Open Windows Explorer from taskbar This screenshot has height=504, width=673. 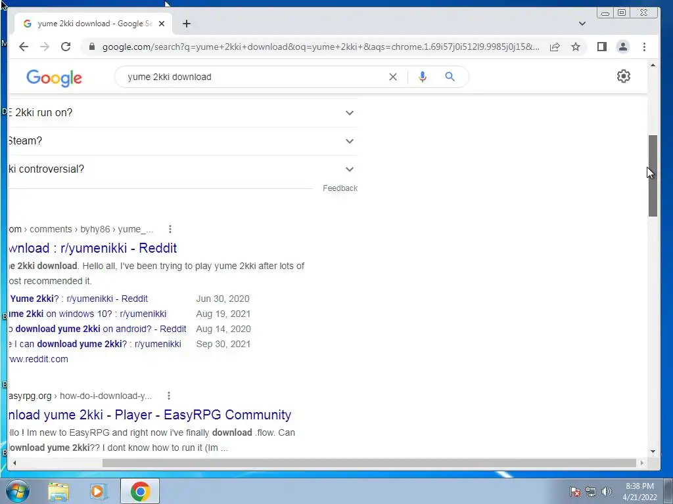pos(58,491)
